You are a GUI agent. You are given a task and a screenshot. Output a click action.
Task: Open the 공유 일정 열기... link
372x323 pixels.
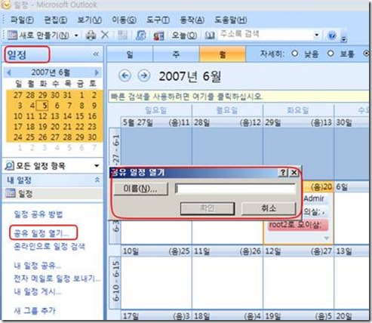pos(41,233)
